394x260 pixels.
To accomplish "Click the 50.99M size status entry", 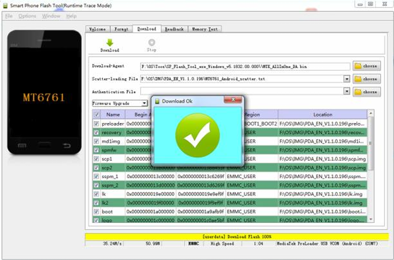I will (x=152, y=243).
